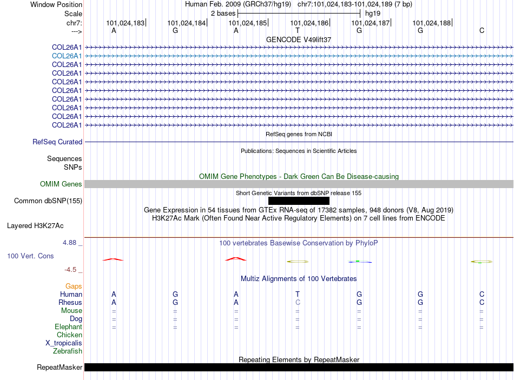Click position label 101,024,184
The image size is (514, 380).
tap(187, 23)
